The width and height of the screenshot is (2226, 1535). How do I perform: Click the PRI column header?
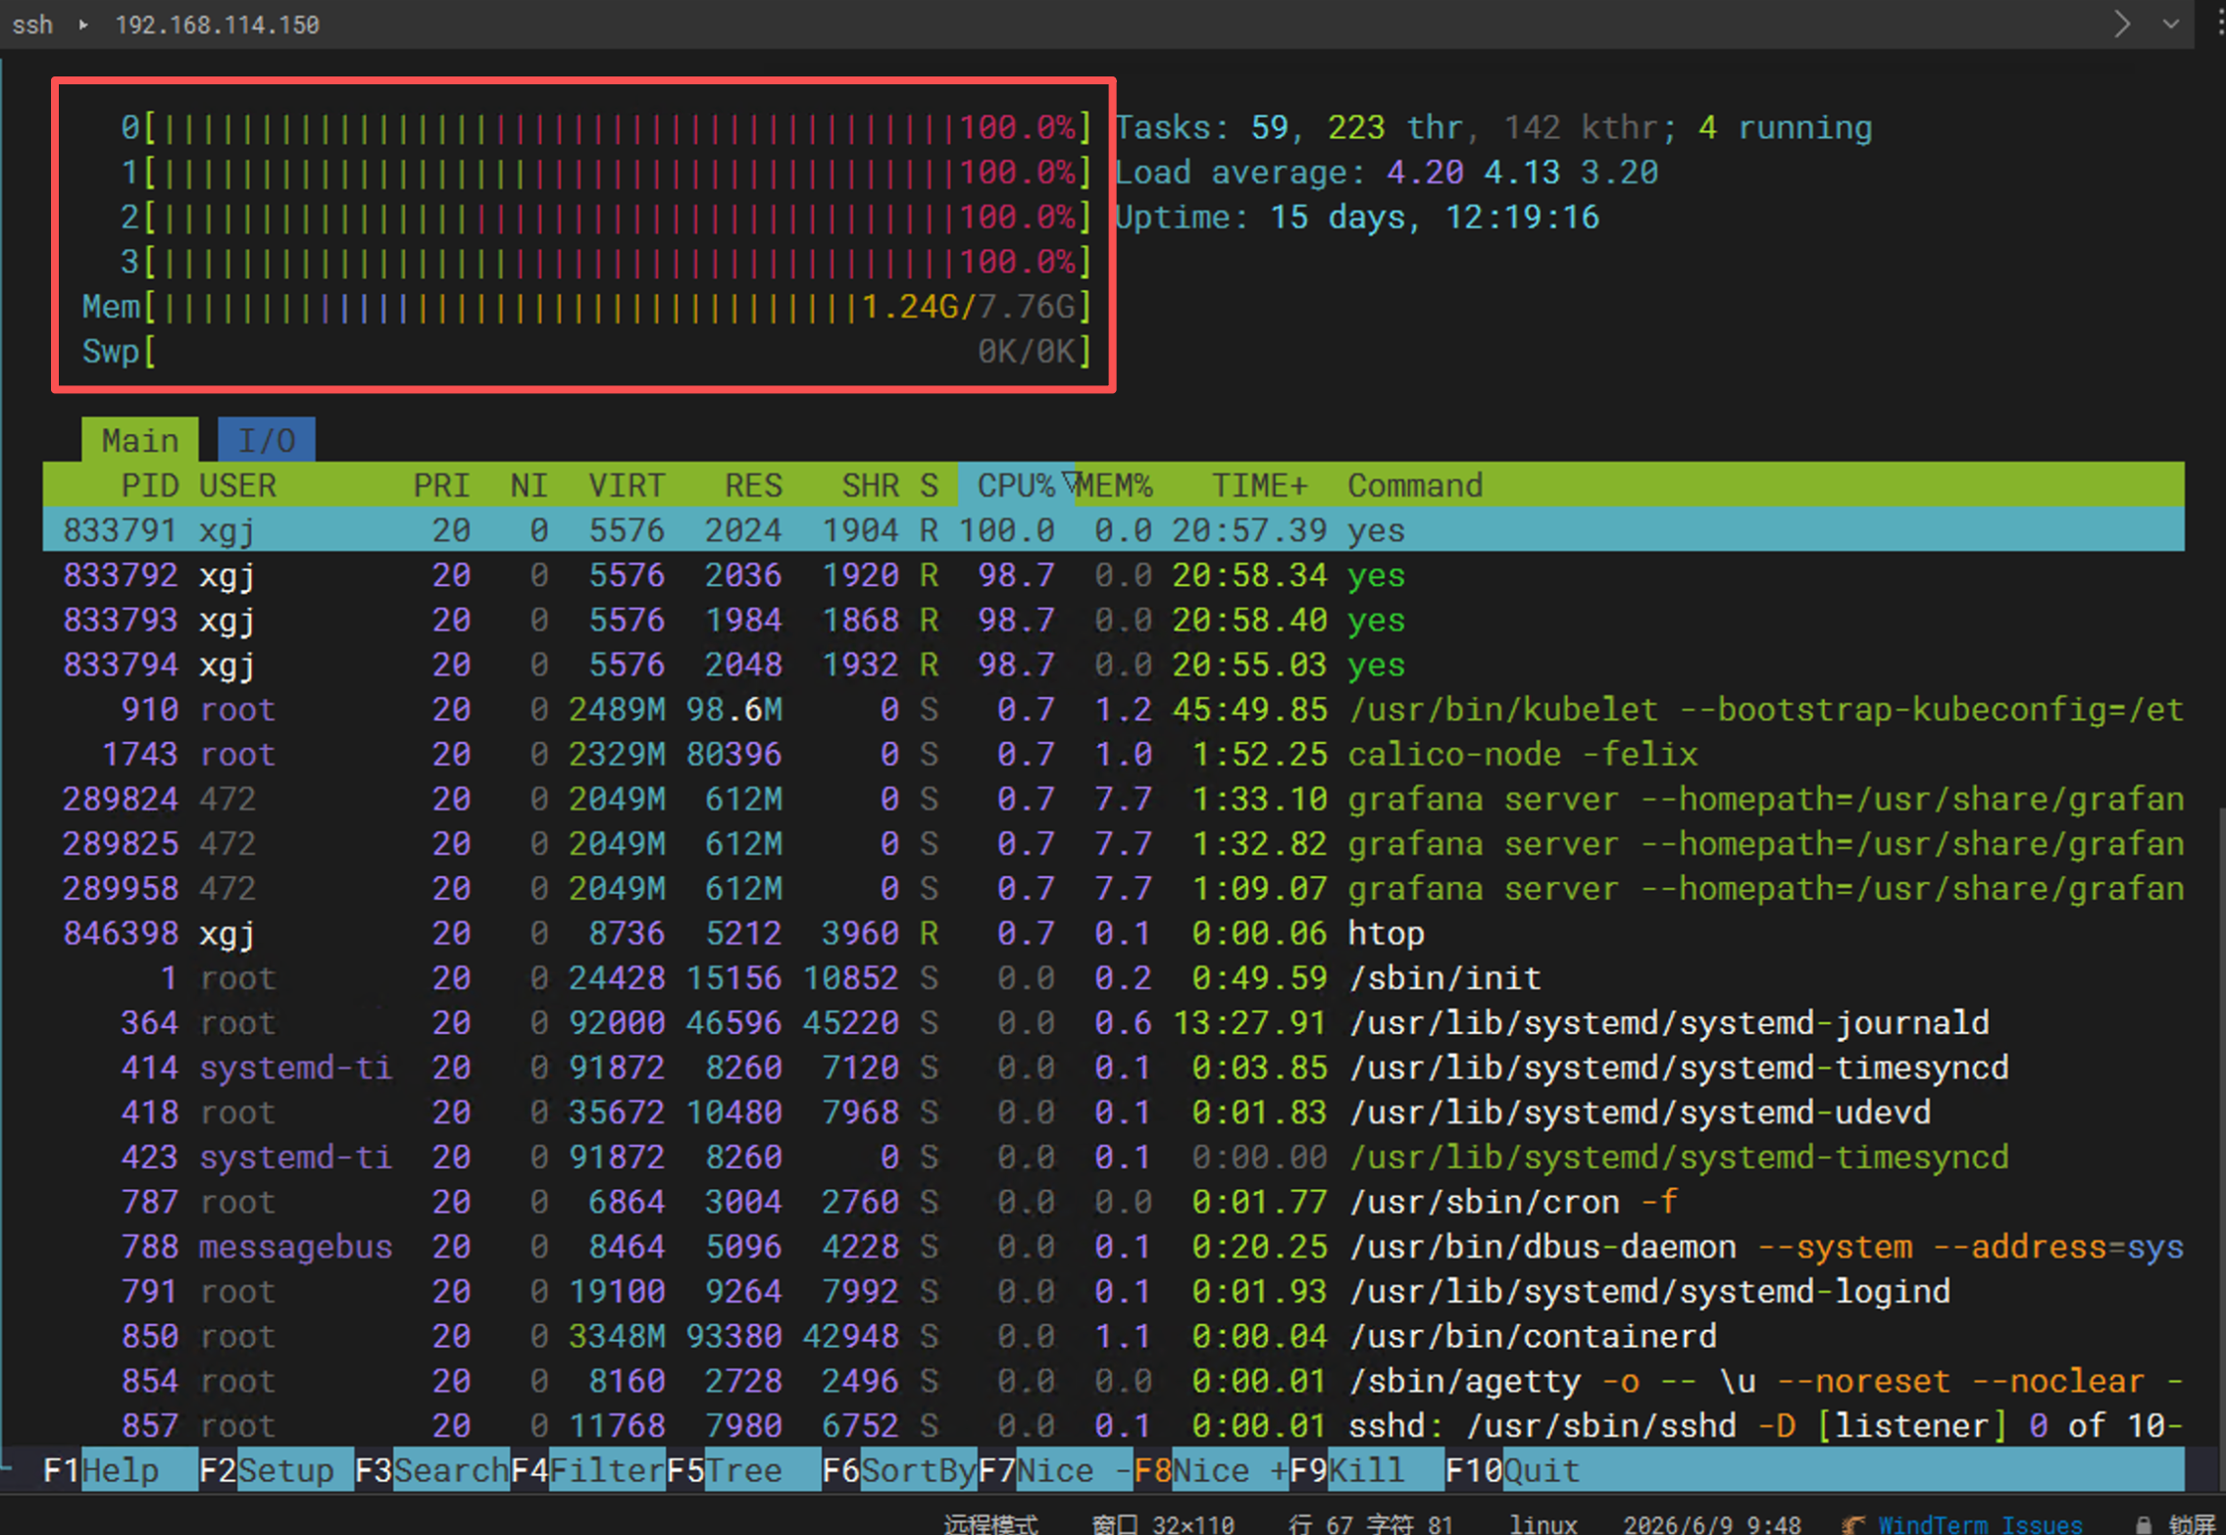(441, 485)
